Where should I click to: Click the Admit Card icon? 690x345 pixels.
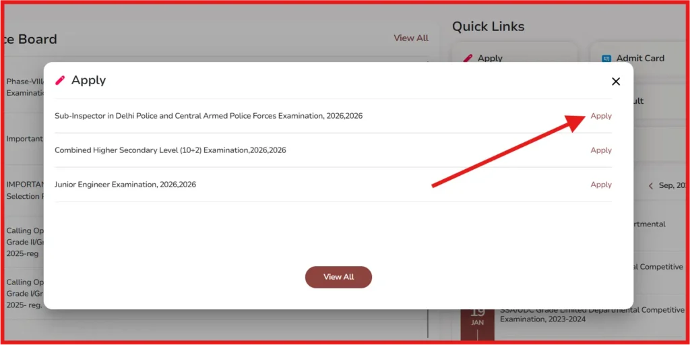[x=606, y=59]
